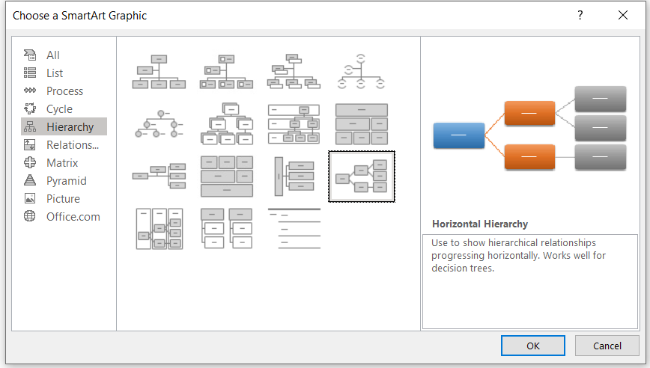Select the Organization Chart layout
This screenshot has height=368, width=650.
click(x=160, y=72)
